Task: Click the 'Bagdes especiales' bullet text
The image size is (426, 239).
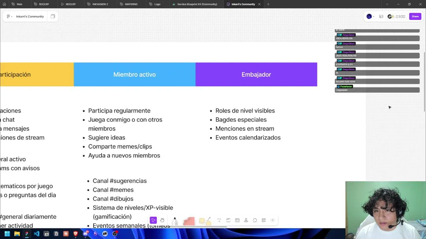Action: click(241, 119)
